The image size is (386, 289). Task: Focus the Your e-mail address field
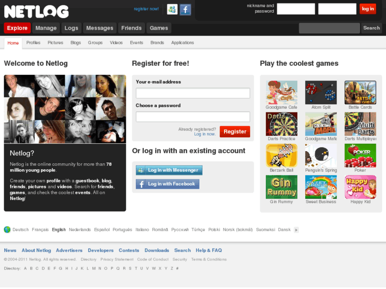pyautogui.click(x=193, y=93)
